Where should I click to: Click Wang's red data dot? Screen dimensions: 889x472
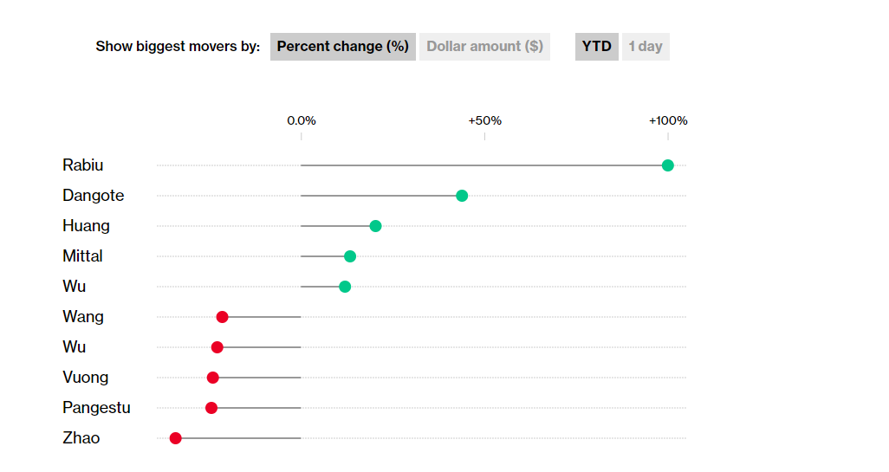pos(222,317)
